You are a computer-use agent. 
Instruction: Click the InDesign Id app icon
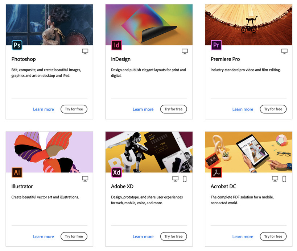click(116, 45)
